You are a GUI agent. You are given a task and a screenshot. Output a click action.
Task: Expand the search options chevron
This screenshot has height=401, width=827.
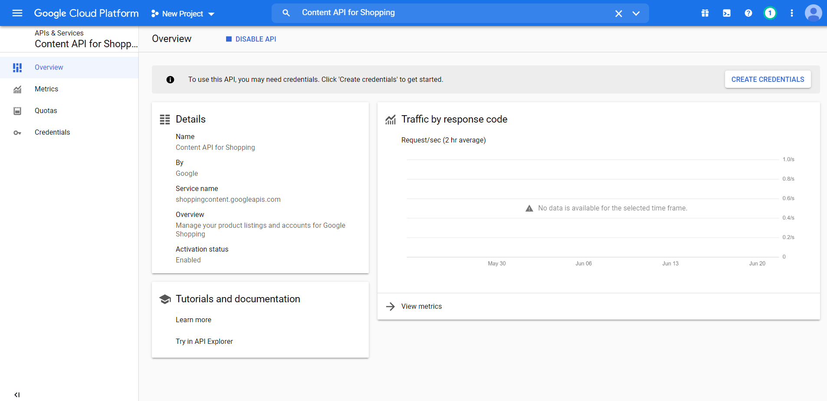636,13
